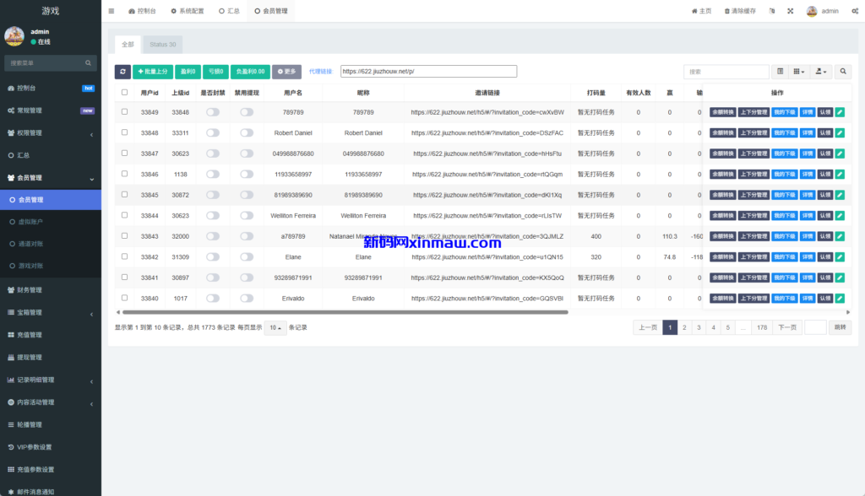Image resolution: width=865 pixels, height=496 pixels.
Task: Click the search icon in the sidebar search box
Action: point(88,62)
